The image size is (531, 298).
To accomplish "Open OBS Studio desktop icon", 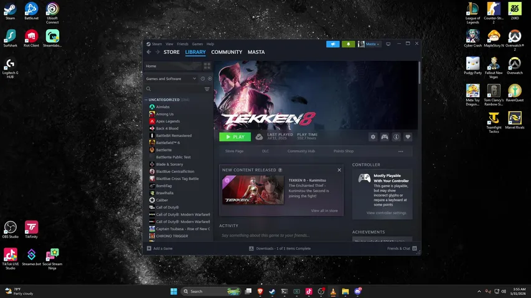I will 10,230.
